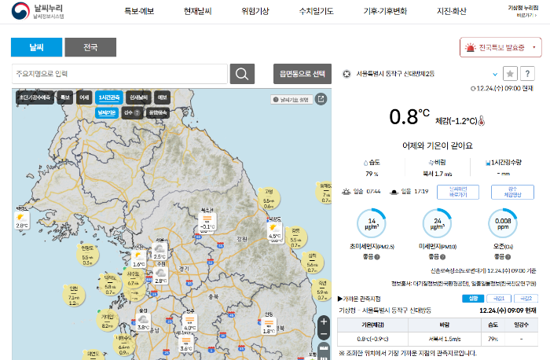The width and height of the screenshot is (550, 360).
Task: Click the 북강릉 4.5°C weather marker
Action: [x=275, y=232]
